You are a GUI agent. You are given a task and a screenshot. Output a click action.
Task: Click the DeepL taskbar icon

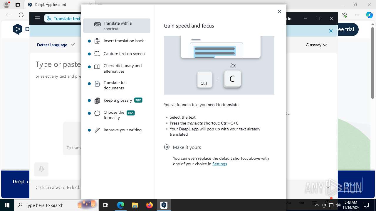[164, 205]
